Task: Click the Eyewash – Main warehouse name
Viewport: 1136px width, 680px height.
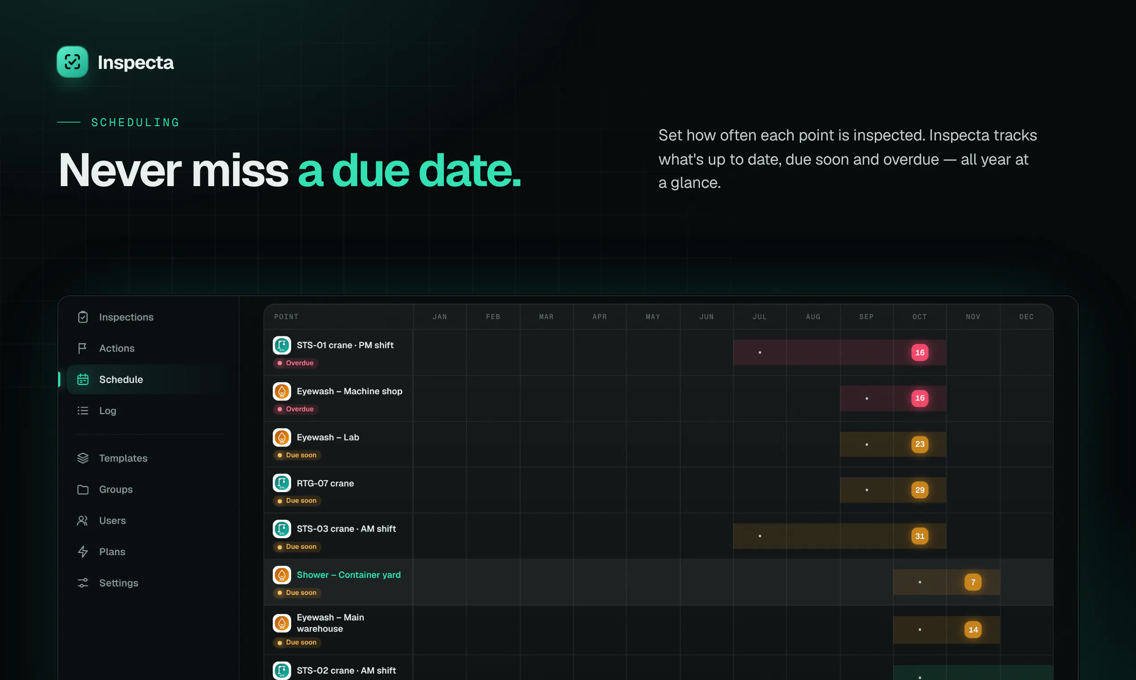Action: [330, 623]
